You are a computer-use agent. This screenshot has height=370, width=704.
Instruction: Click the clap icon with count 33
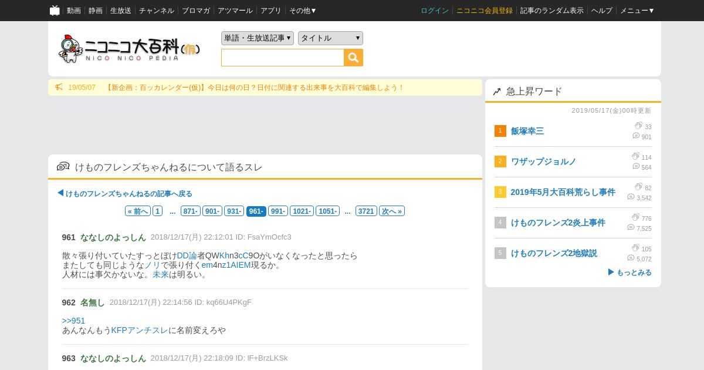[638, 126]
